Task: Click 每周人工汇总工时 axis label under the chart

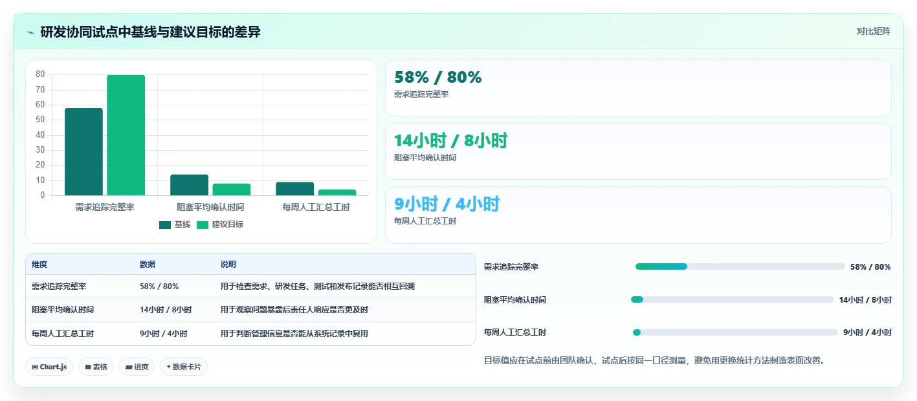Action: point(316,208)
